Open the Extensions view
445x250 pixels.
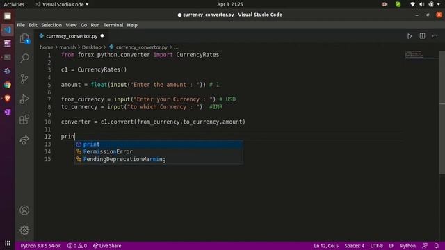(x=24, y=119)
